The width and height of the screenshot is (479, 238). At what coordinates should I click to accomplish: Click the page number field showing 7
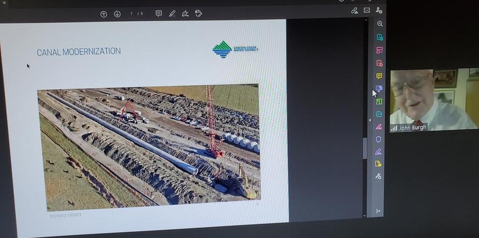(132, 14)
